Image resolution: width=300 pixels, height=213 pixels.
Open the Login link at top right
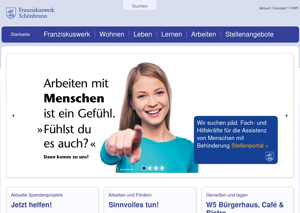click(x=294, y=8)
